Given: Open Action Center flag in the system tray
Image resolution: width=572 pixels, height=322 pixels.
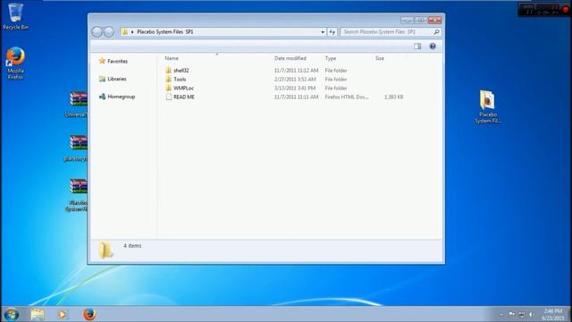Looking at the screenshot, I should tap(511, 314).
